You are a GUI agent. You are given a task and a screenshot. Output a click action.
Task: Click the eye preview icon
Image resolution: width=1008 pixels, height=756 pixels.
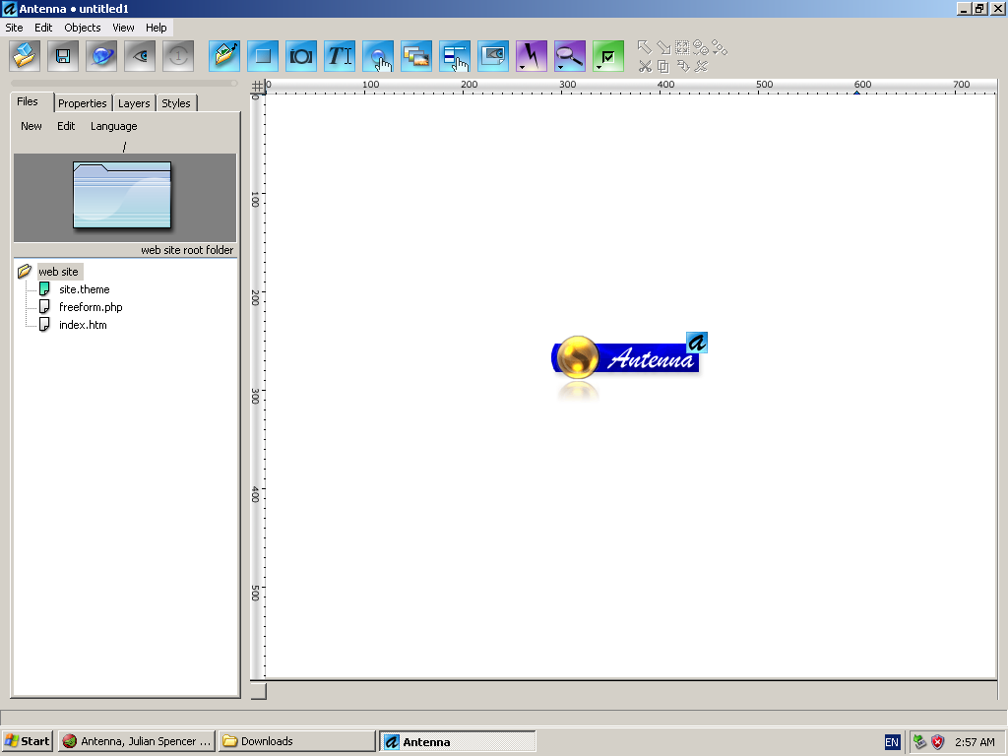(x=140, y=56)
